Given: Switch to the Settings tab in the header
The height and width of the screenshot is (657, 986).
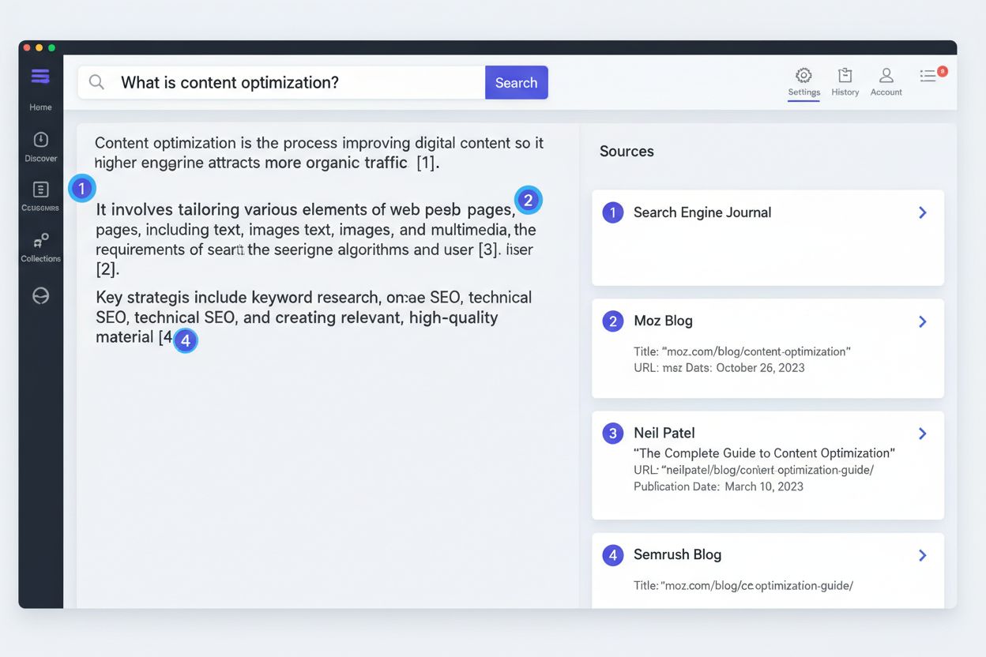Looking at the screenshot, I should [803, 83].
